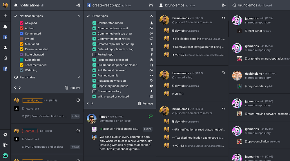Enable the Starred repository event checkbox
This screenshot has height=161, width=290.
[94, 91]
